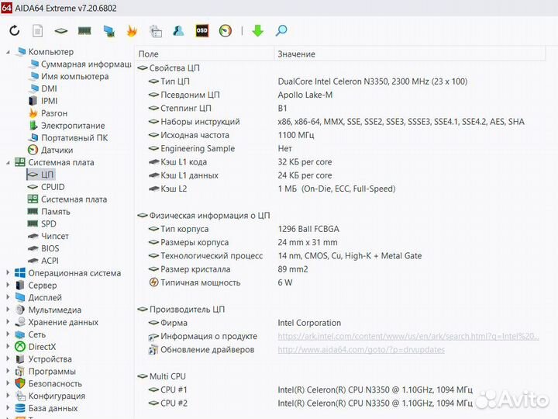Select Суммарная информация in the tree

[80, 64]
